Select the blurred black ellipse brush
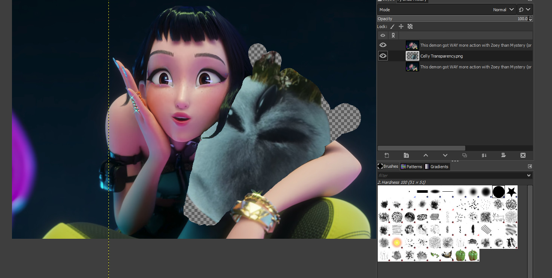This screenshot has height=278, width=552. 435,192
